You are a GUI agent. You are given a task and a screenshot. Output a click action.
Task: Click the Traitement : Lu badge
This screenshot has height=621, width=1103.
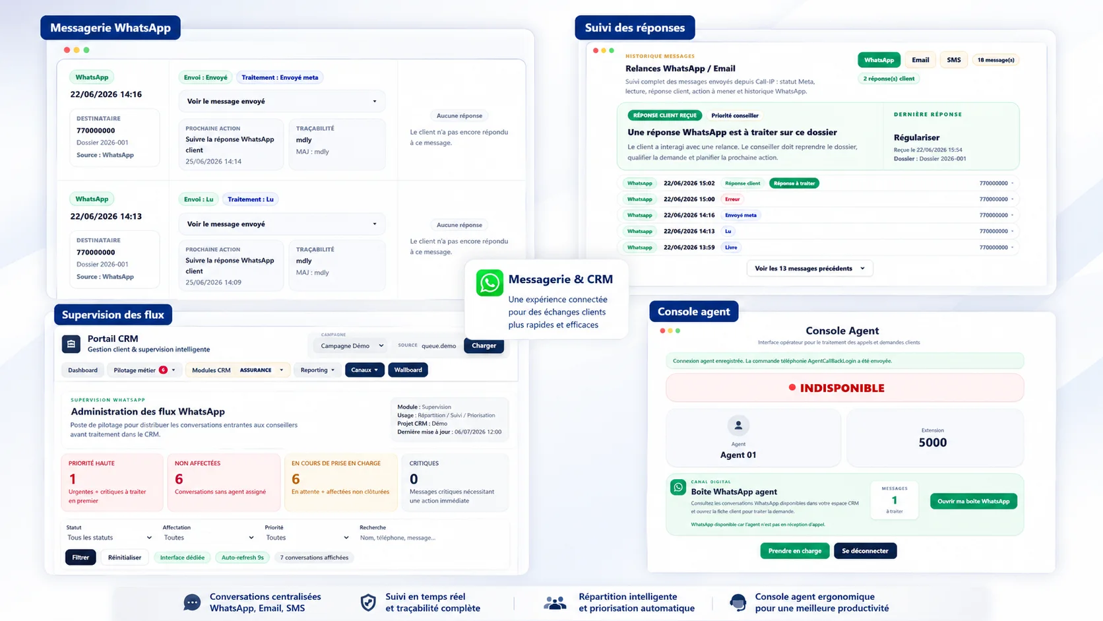tap(251, 199)
